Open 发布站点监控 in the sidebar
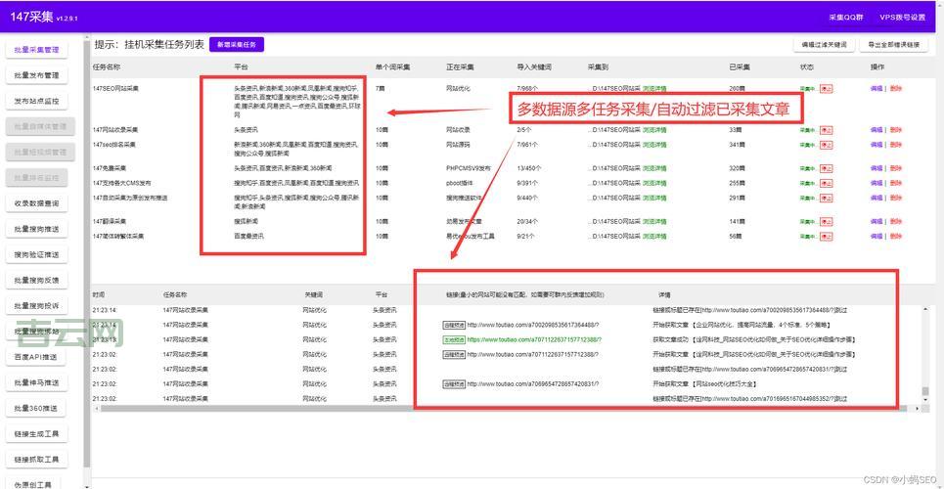Screen dimensions: 944x489 pos(37,101)
